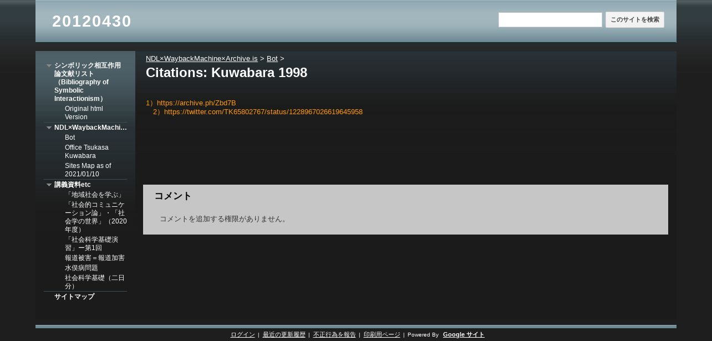Open the archive.ph/Zbd7B citation link
The width and height of the screenshot is (712, 341).
point(196,103)
